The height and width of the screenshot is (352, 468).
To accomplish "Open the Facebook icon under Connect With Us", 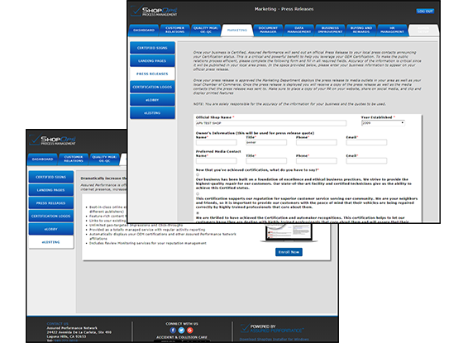I will click(x=173, y=331).
